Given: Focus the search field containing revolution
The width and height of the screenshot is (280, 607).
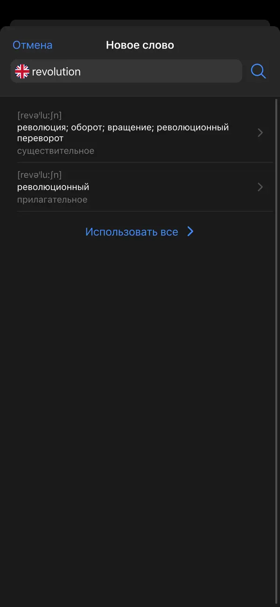Looking at the screenshot, I should [x=126, y=71].
